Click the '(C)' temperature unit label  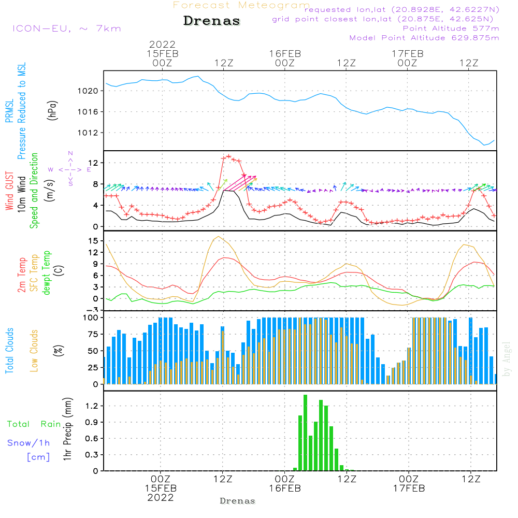(59, 270)
